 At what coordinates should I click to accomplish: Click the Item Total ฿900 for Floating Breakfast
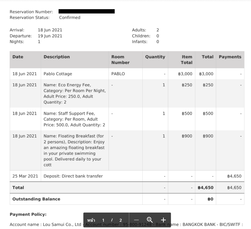point(187,136)
